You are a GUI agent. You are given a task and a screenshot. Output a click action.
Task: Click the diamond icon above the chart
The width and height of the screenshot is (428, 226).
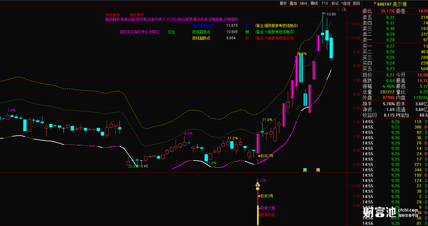[338, 9]
